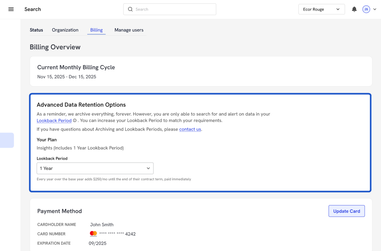Click the info icon beside Lookback Period link
The image size is (381, 251).
(x=75, y=121)
